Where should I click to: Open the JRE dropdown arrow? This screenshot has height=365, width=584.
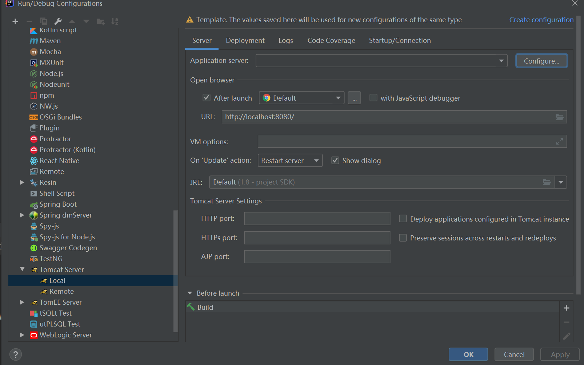(x=561, y=182)
